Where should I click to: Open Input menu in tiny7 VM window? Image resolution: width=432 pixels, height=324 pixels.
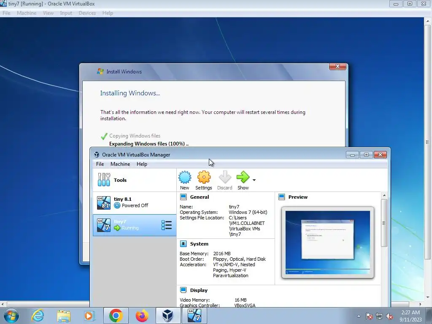tap(66, 13)
